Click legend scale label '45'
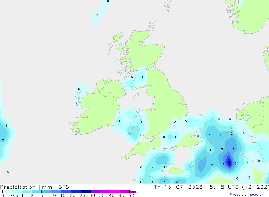 tap(122, 195)
